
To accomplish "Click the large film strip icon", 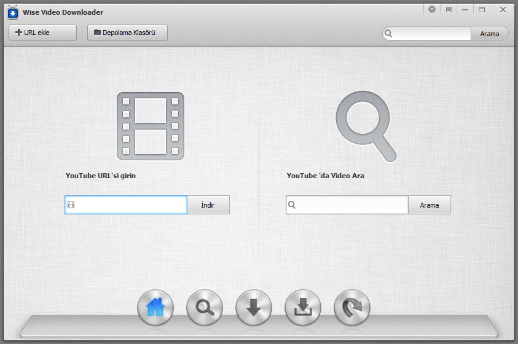I will [x=151, y=126].
